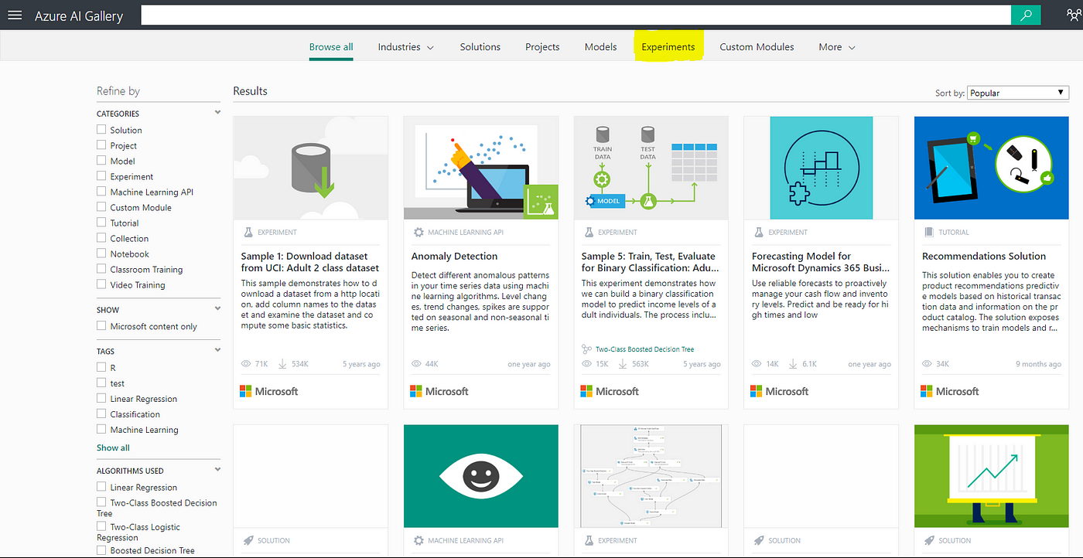Screen dimensions: 1083x558
Task: Enable Microsoft content only
Action: [101, 326]
